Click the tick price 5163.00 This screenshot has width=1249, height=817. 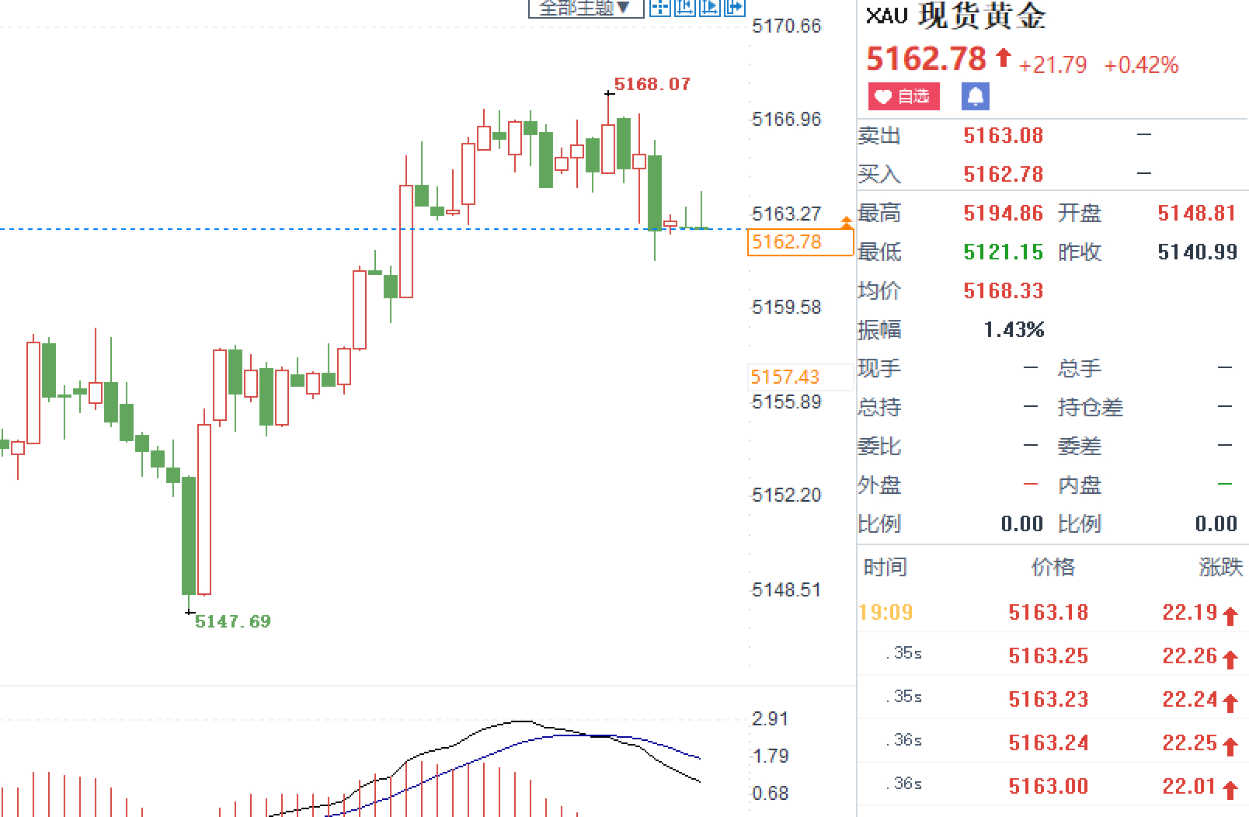(x=1048, y=787)
